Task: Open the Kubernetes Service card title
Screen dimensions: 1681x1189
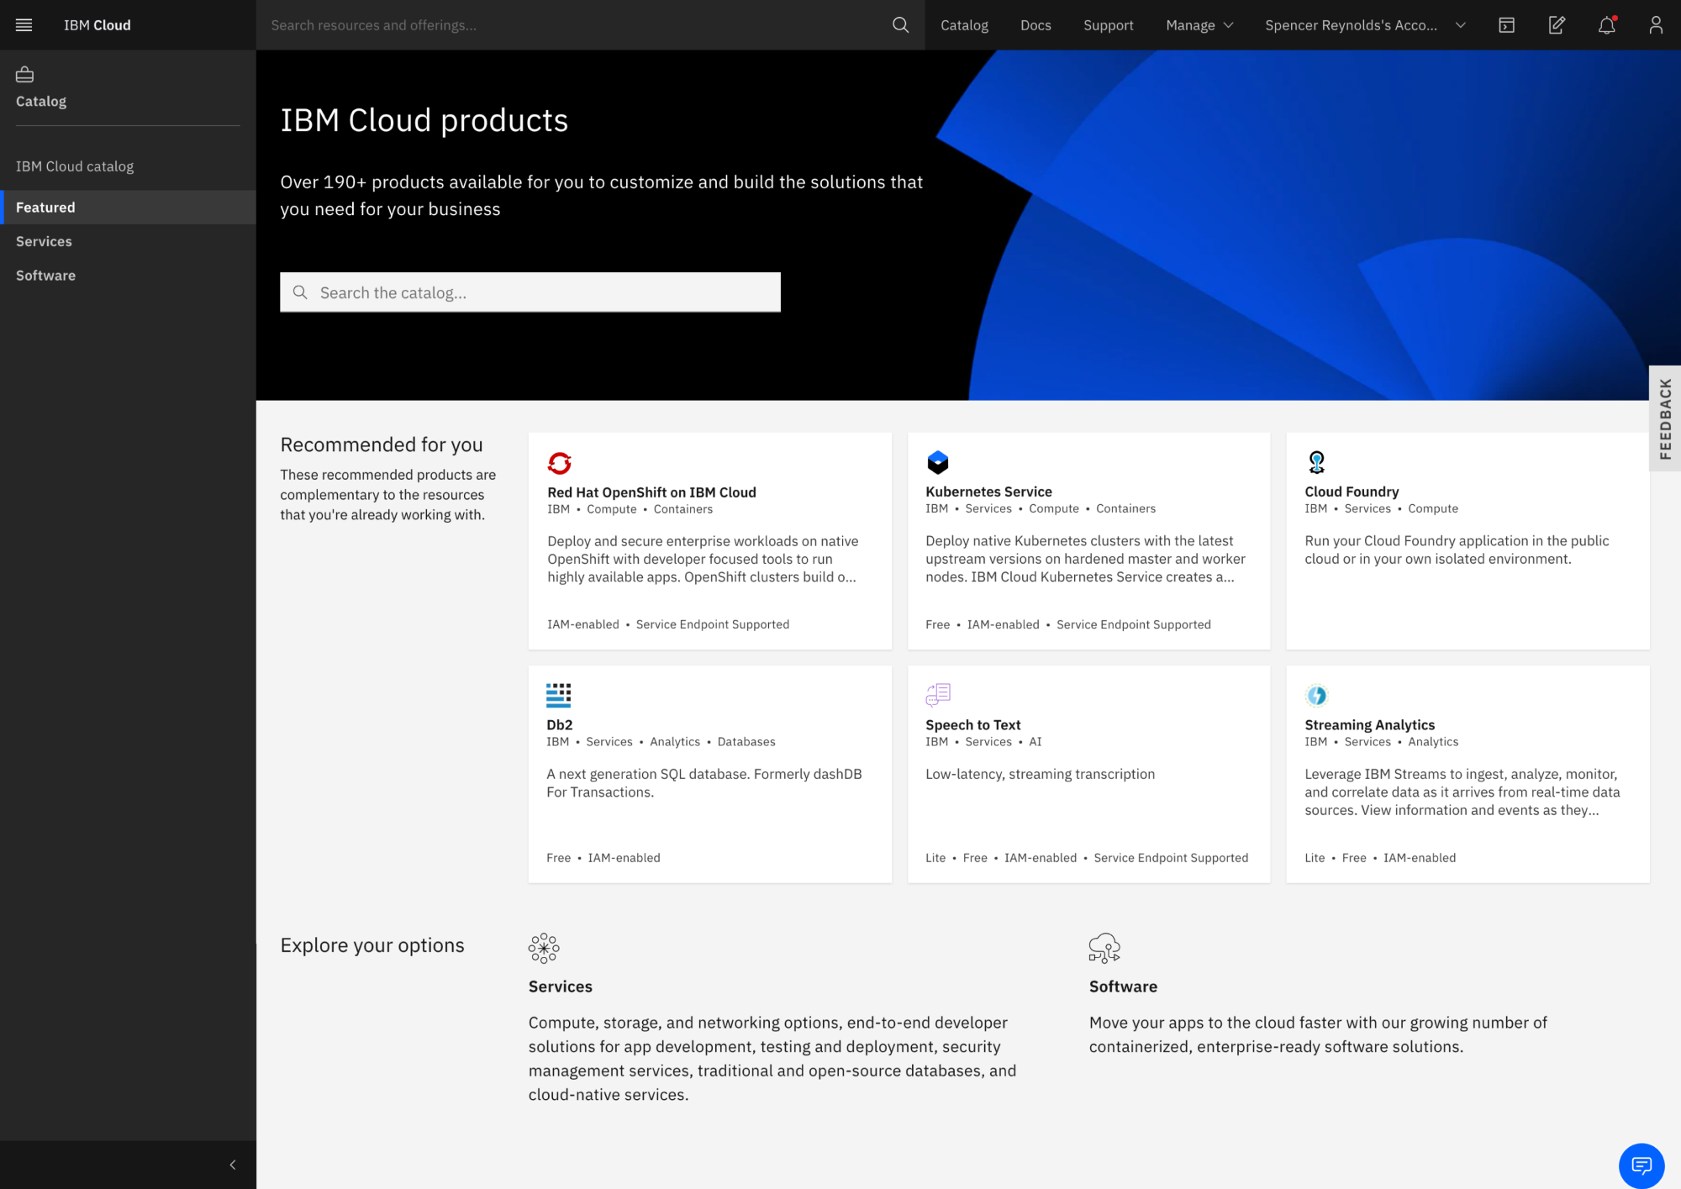Action: tap(988, 492)
